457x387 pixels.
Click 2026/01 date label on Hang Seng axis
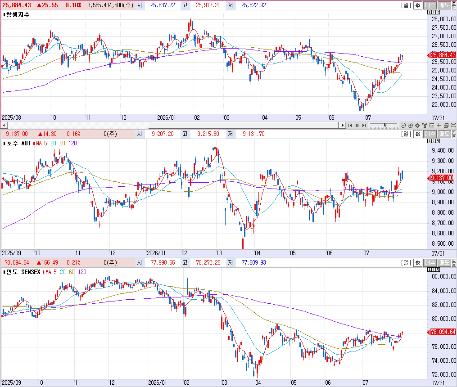167,117
